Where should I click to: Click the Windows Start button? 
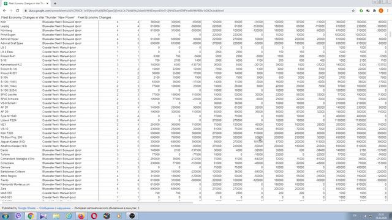[x=6, y=216]
